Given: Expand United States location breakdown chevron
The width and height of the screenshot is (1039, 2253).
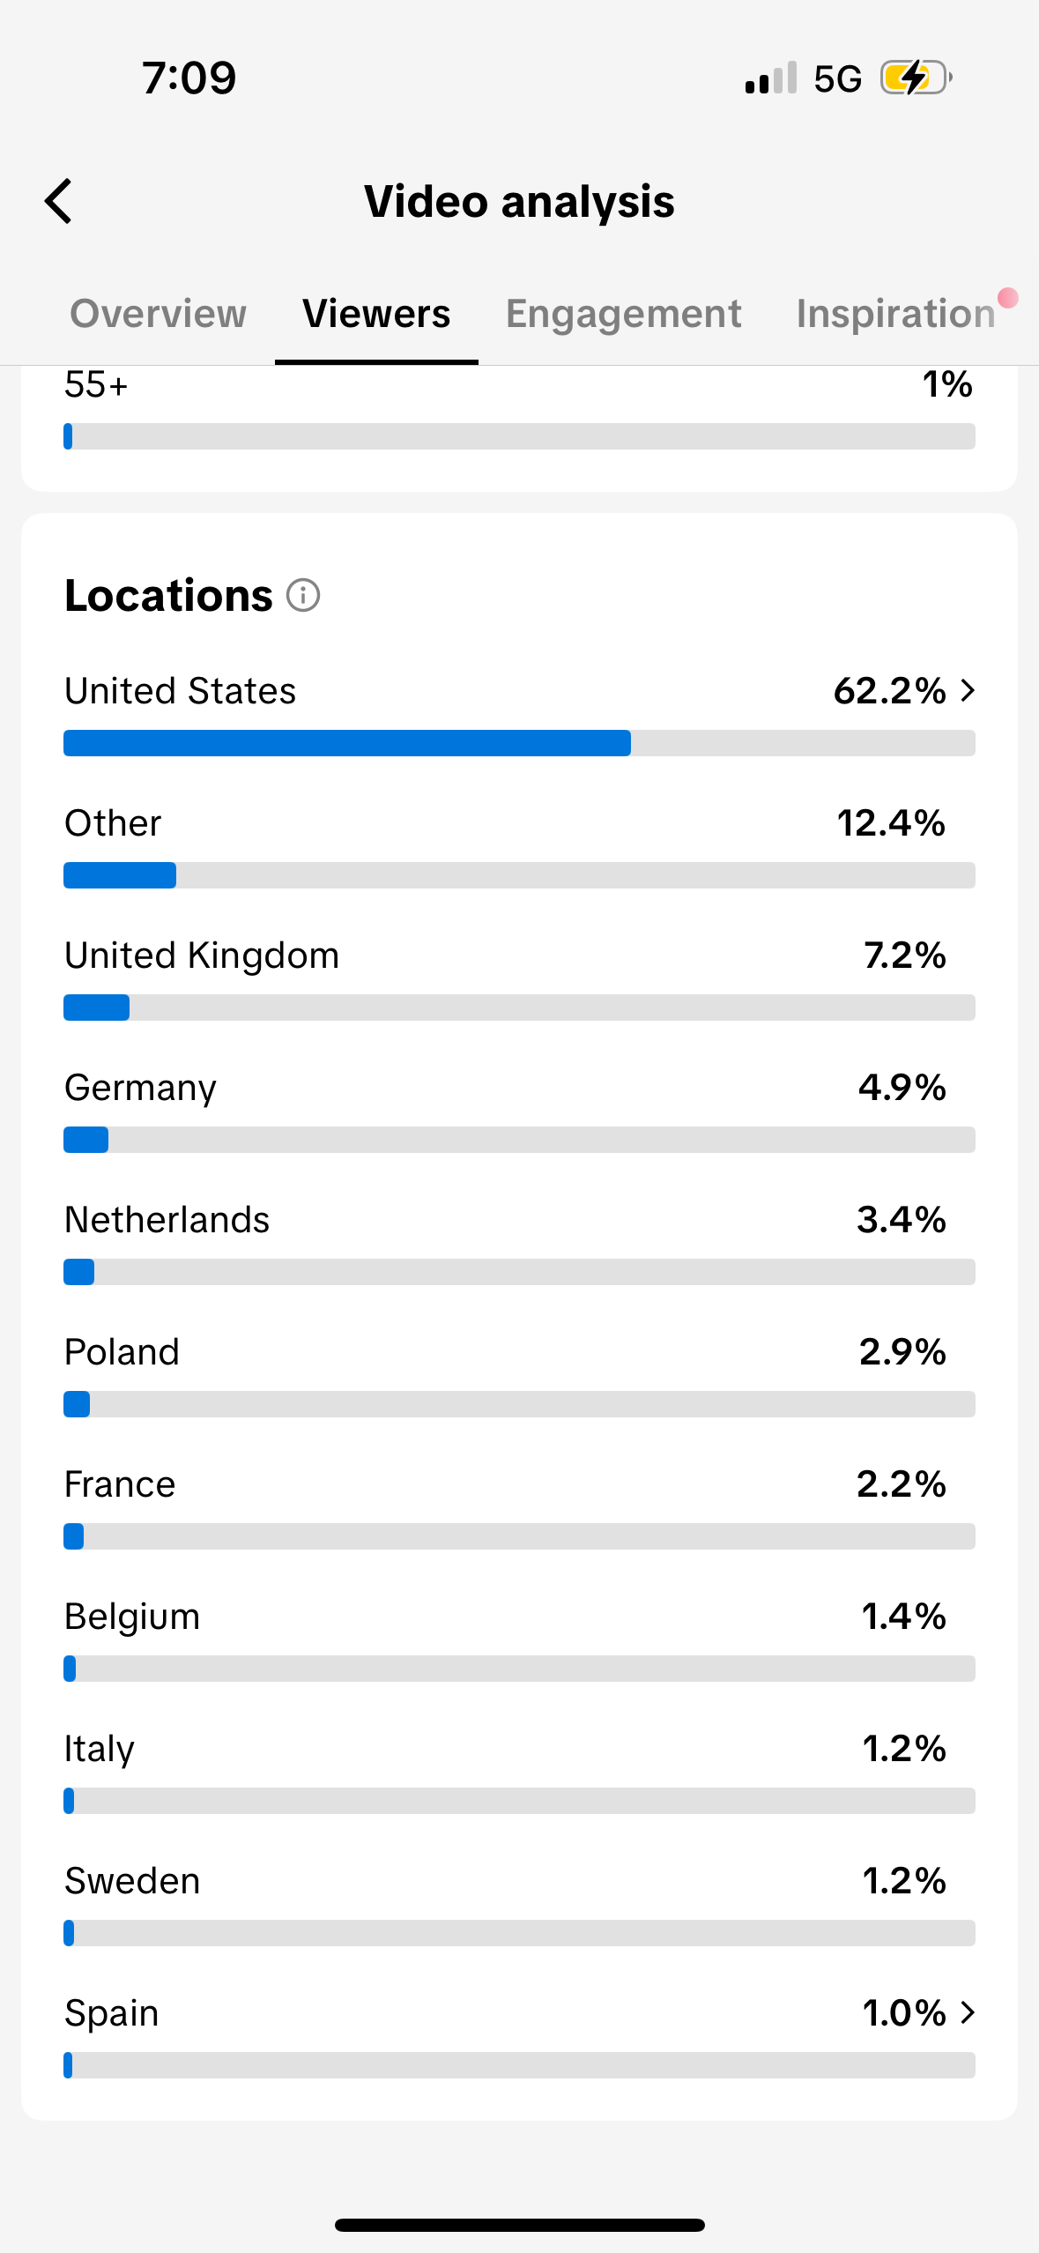Looking at the screenshot, I should [968, 690].
